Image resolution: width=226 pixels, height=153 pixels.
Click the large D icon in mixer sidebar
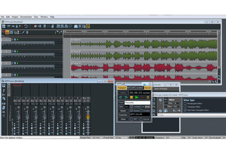click(4, 107)
